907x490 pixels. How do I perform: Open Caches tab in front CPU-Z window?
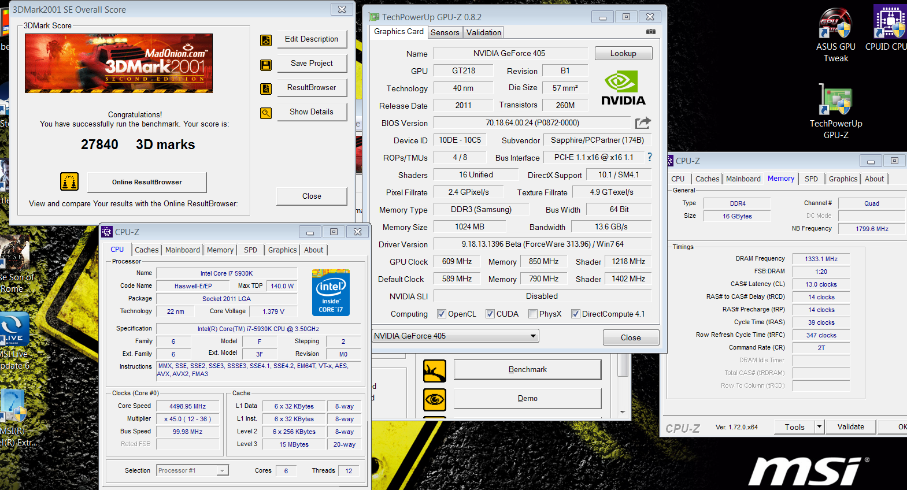tap(146, 250)
